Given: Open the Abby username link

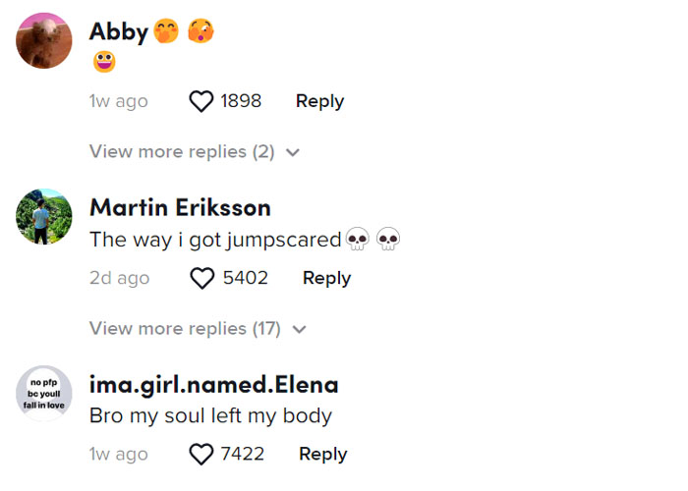Looking at the screenshot, I should 119,32.
